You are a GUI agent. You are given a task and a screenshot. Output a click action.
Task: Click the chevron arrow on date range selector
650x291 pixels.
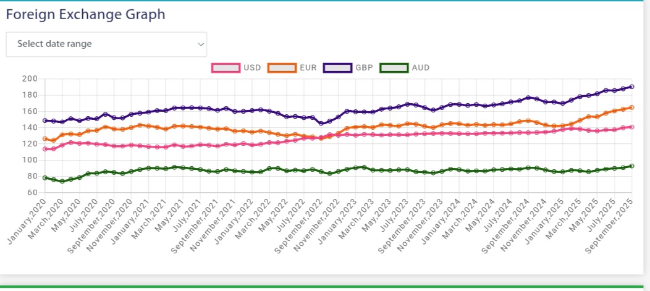coord(200,44)
